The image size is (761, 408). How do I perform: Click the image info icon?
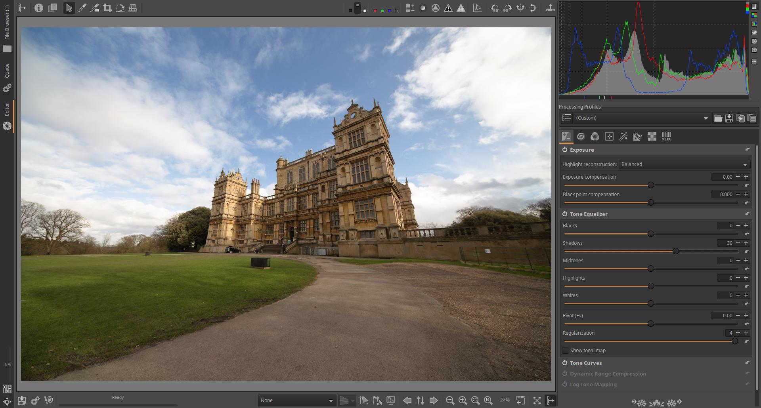tap(38, 8)
